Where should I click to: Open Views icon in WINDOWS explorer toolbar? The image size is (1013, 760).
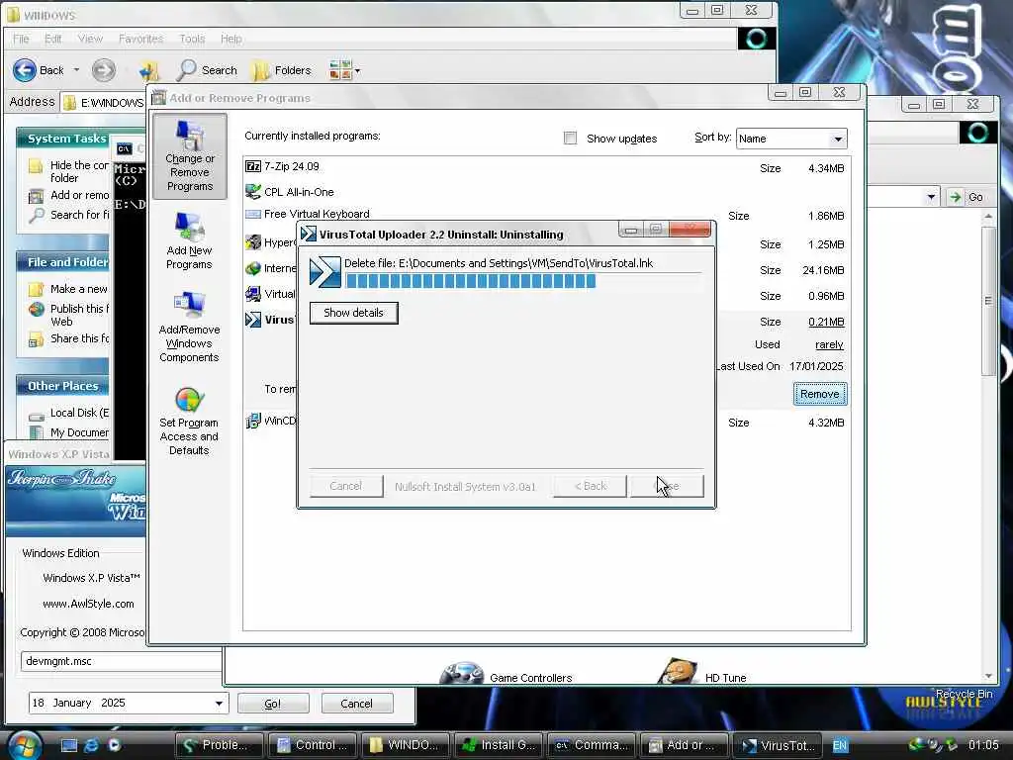tap(340, 70)
